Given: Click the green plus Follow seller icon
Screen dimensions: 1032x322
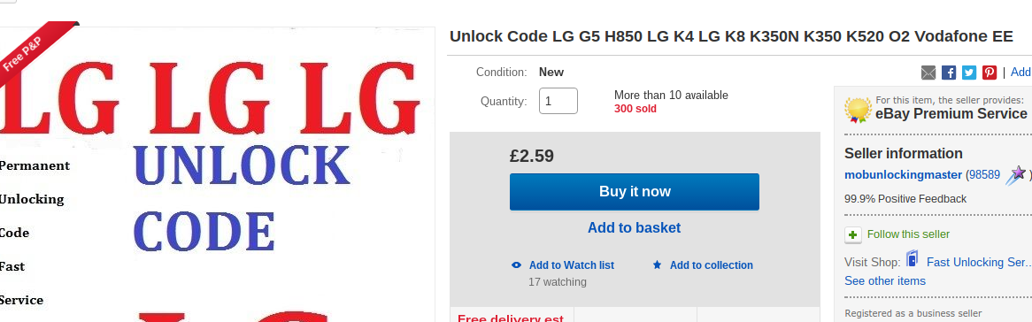Looking at the screenshot, I should (x=853, y=234).
